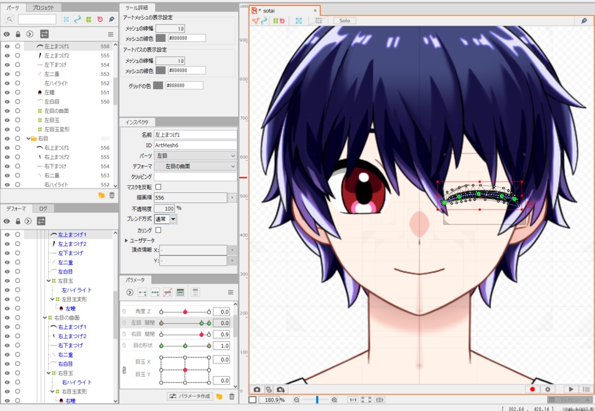
Task: Click the settings gear icon below canvas
Action: point(547,389)
